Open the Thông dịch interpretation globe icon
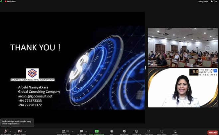Viewport: 219px width, 135px height. [136, 132]
